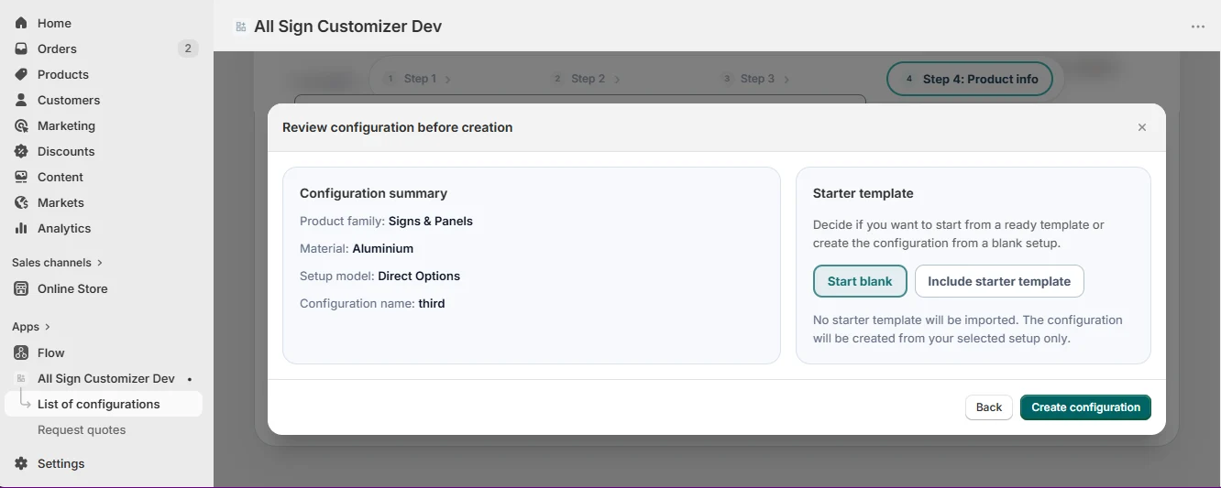Click the Online Store storefront icon
1221x488 pixels.
coord(21,288)
